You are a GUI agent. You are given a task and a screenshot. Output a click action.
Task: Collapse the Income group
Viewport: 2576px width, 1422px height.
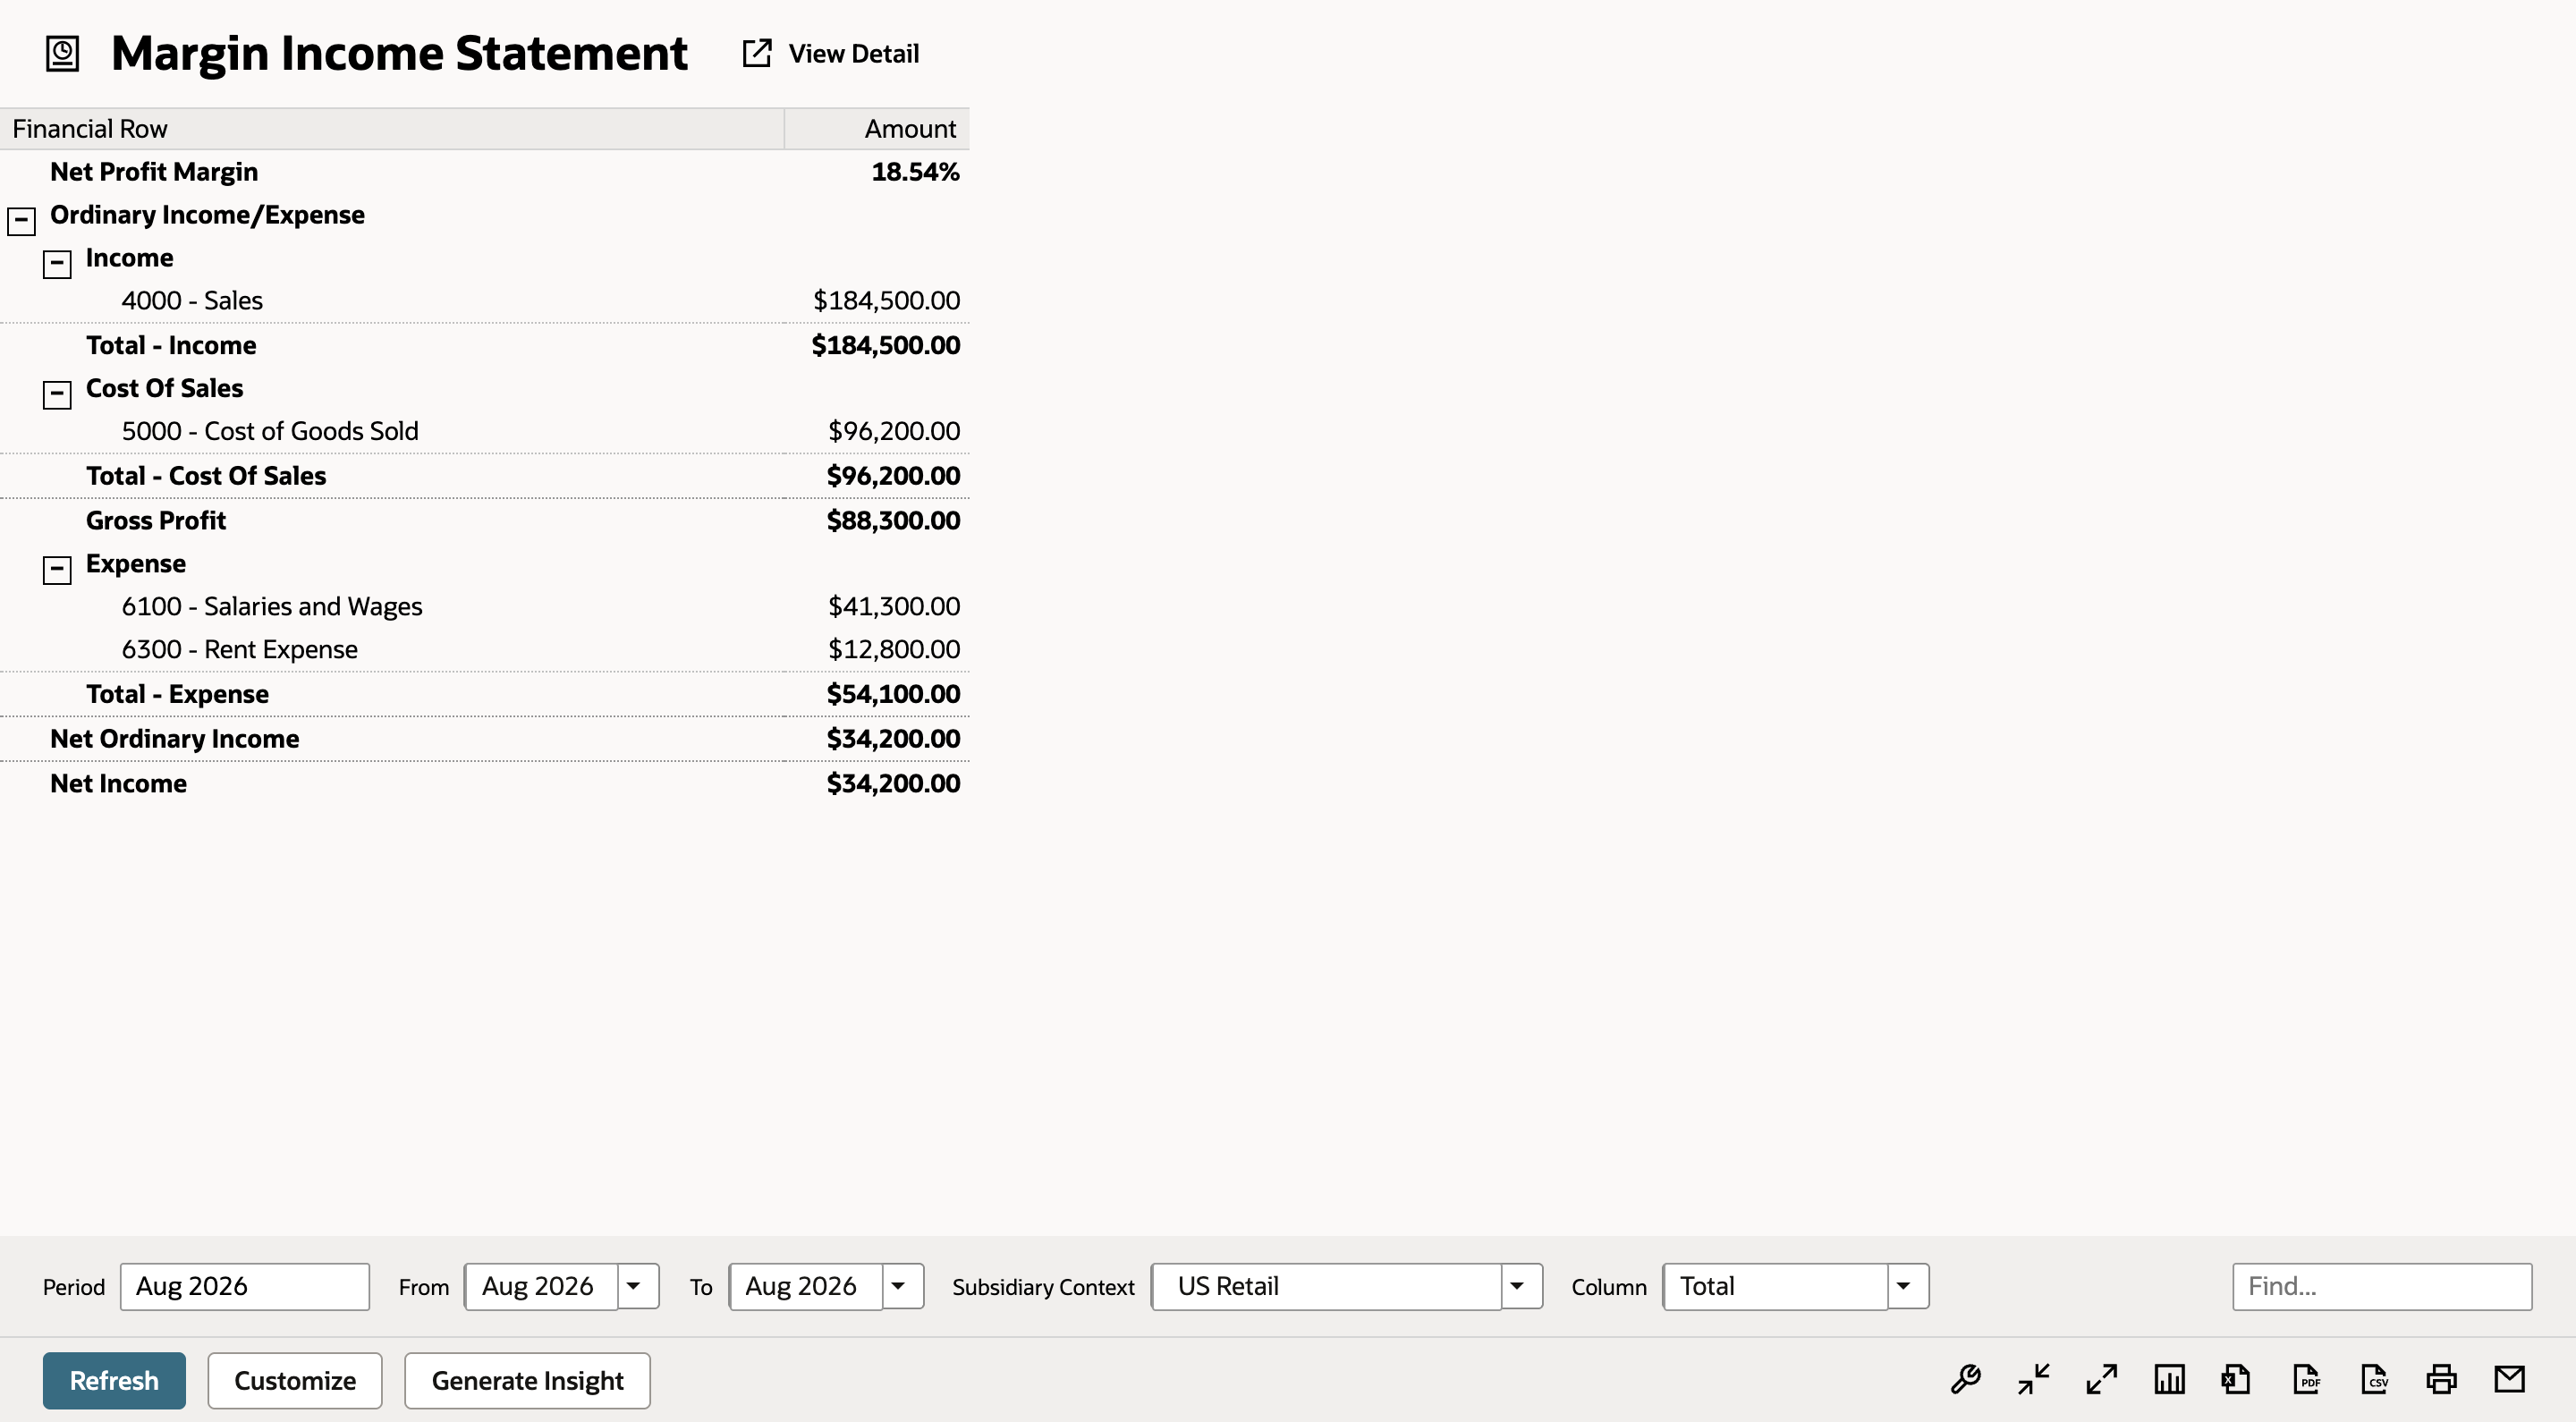[57, 264]
